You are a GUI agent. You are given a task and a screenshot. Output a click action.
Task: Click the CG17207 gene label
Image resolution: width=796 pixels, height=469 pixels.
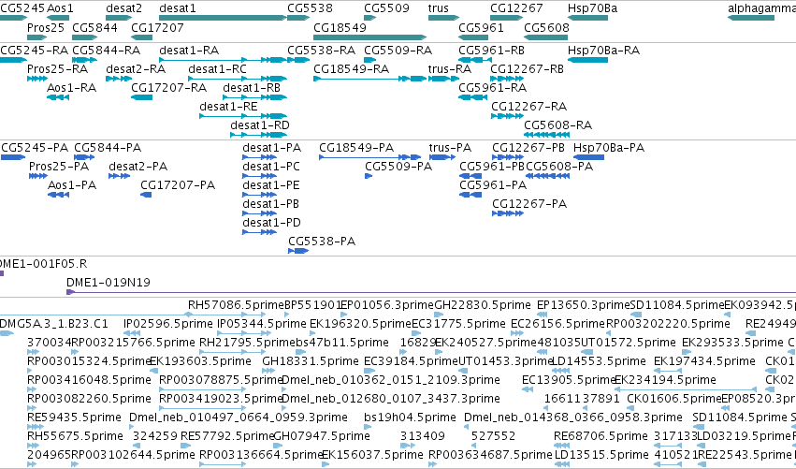157,27
